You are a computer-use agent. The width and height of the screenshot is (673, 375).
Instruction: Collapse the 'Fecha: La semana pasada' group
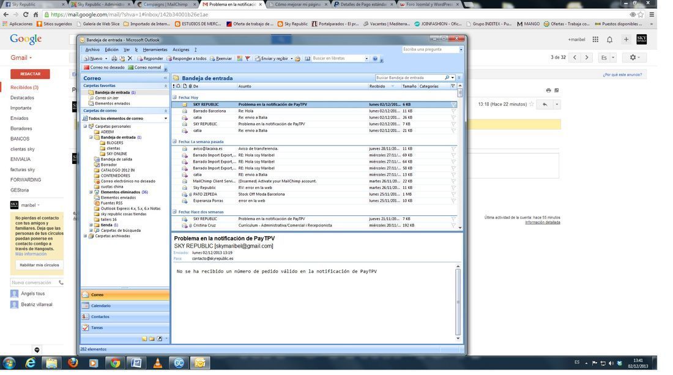click(x=175, y=141)
